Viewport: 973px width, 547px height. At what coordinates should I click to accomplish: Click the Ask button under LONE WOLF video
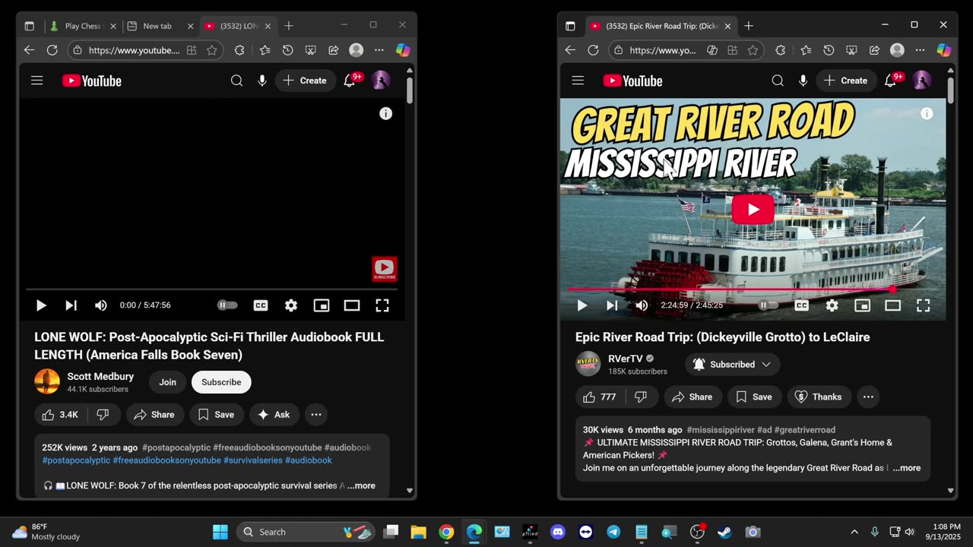274,415
